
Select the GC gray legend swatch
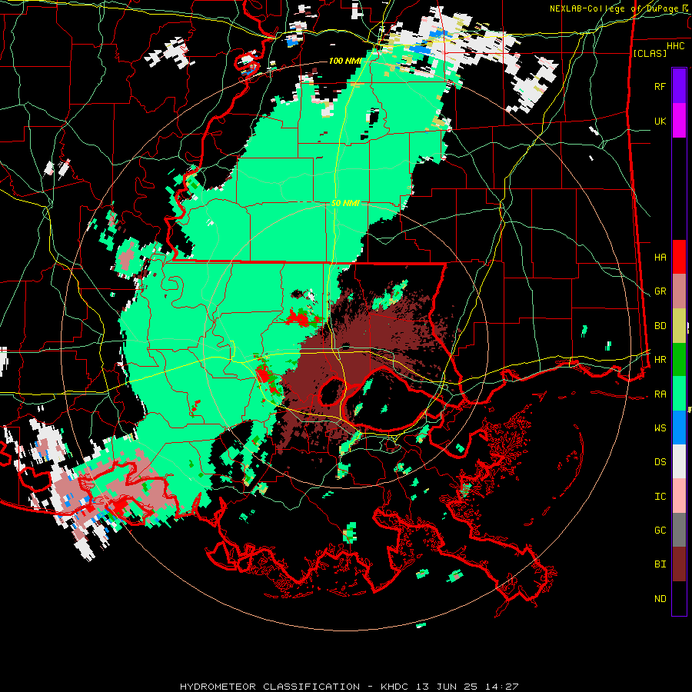679,530
